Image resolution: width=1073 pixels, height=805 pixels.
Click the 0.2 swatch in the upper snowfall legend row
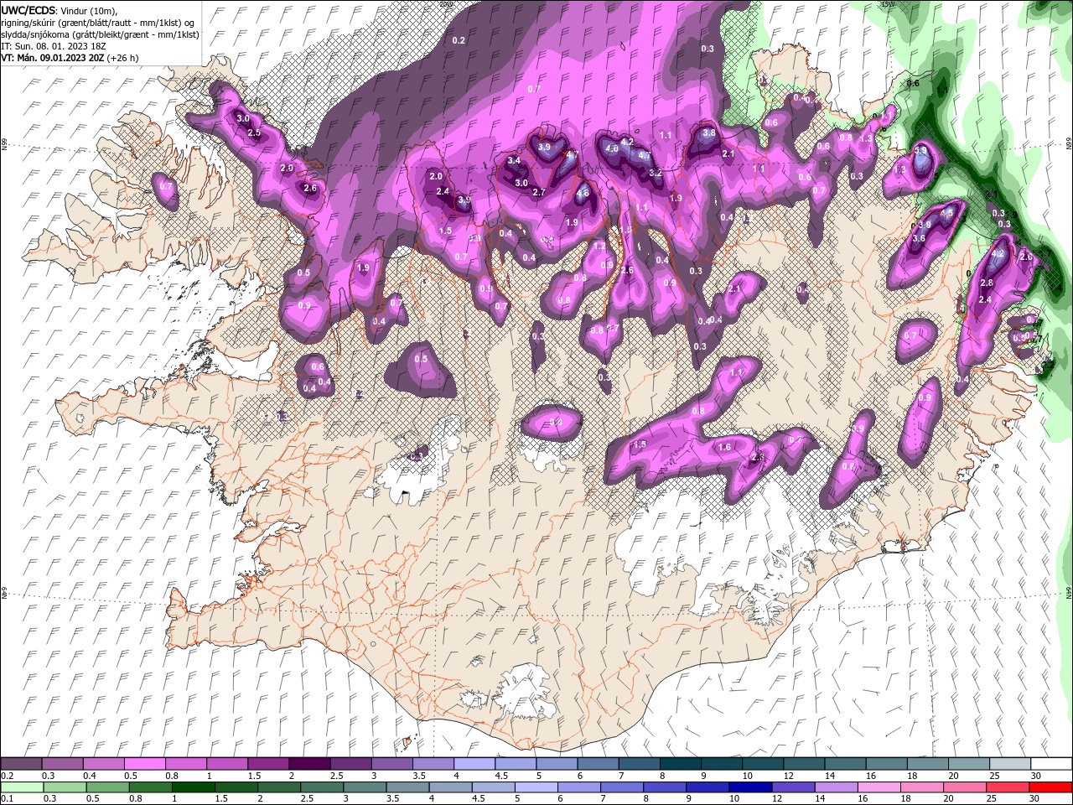tap(22, 764)
